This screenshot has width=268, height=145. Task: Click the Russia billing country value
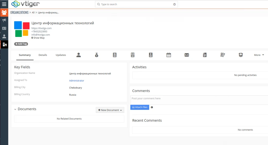point(73,95)
